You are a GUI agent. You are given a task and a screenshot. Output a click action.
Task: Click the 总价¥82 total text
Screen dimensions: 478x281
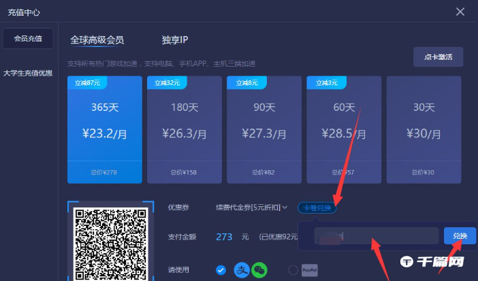click(x=264, y=172)
